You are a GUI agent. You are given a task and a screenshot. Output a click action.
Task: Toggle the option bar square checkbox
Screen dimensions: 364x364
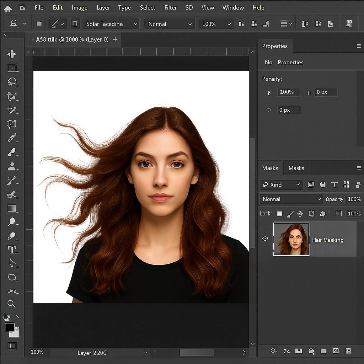click(75, 24)
